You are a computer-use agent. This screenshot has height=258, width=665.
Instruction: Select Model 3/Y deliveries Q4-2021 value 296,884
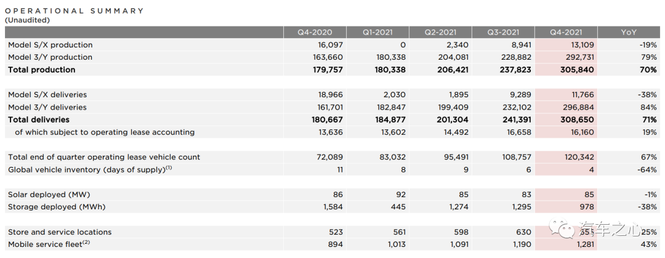[x=578, y=107]
